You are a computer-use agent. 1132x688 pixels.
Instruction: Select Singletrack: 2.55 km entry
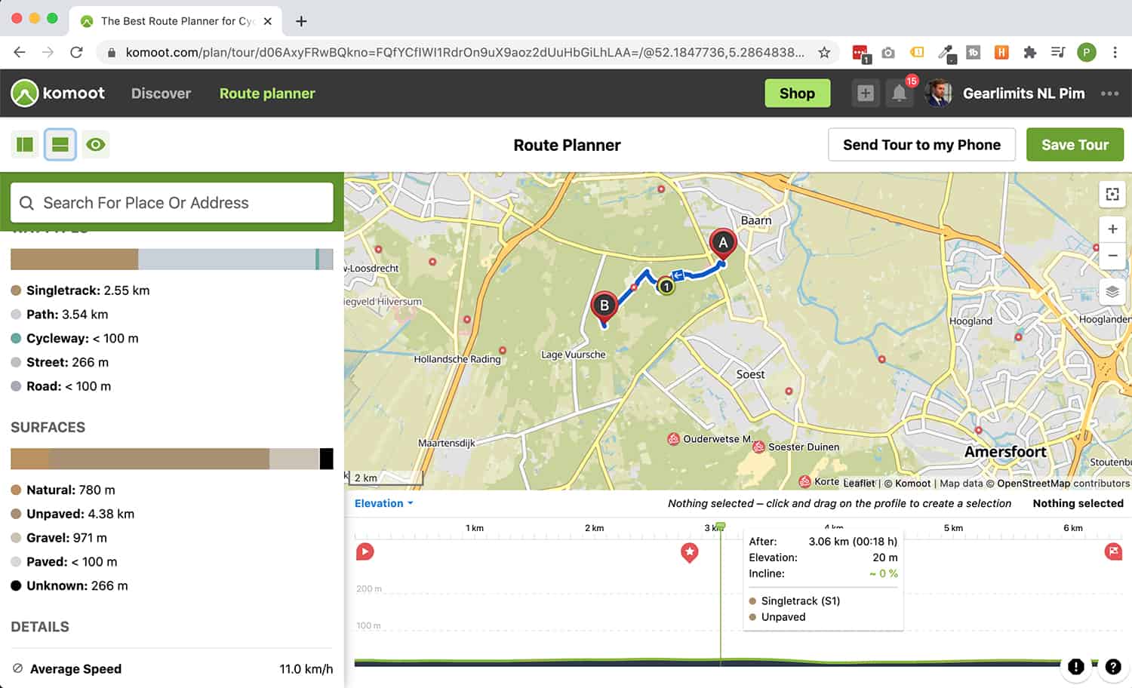pos(80,290)
